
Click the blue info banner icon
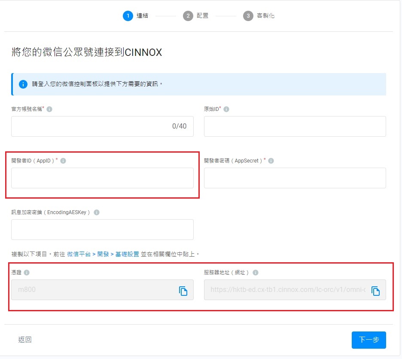[x=23, y=84]
